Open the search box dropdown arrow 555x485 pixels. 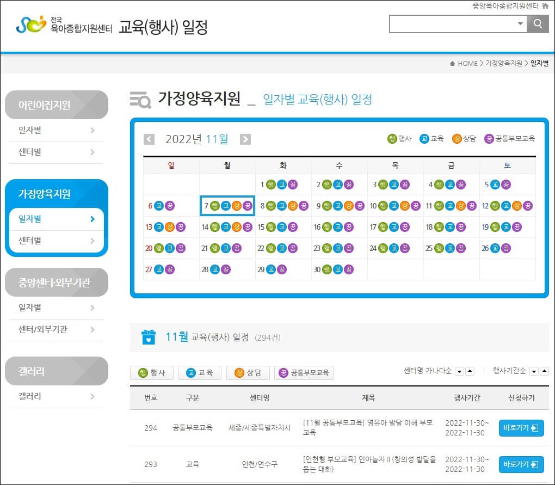(520, 24)
